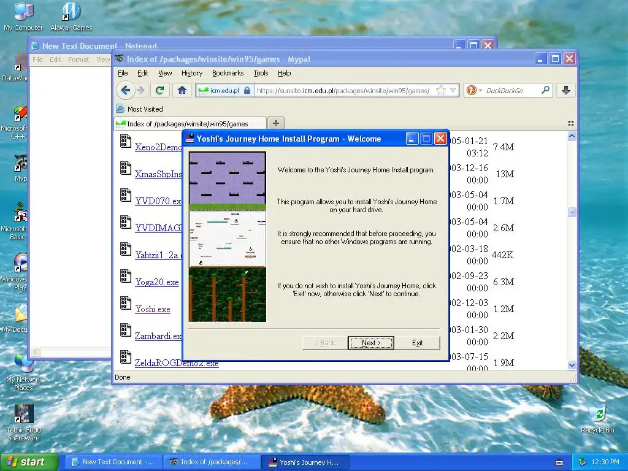The image size is (628, 471).
Task: Click the file icon beside ZeldaROGDemo2.exe
Action: 125,358
